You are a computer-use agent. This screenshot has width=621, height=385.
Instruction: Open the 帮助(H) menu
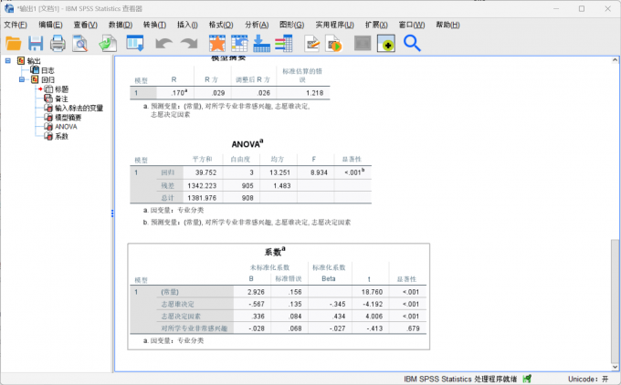click(447, 25)
